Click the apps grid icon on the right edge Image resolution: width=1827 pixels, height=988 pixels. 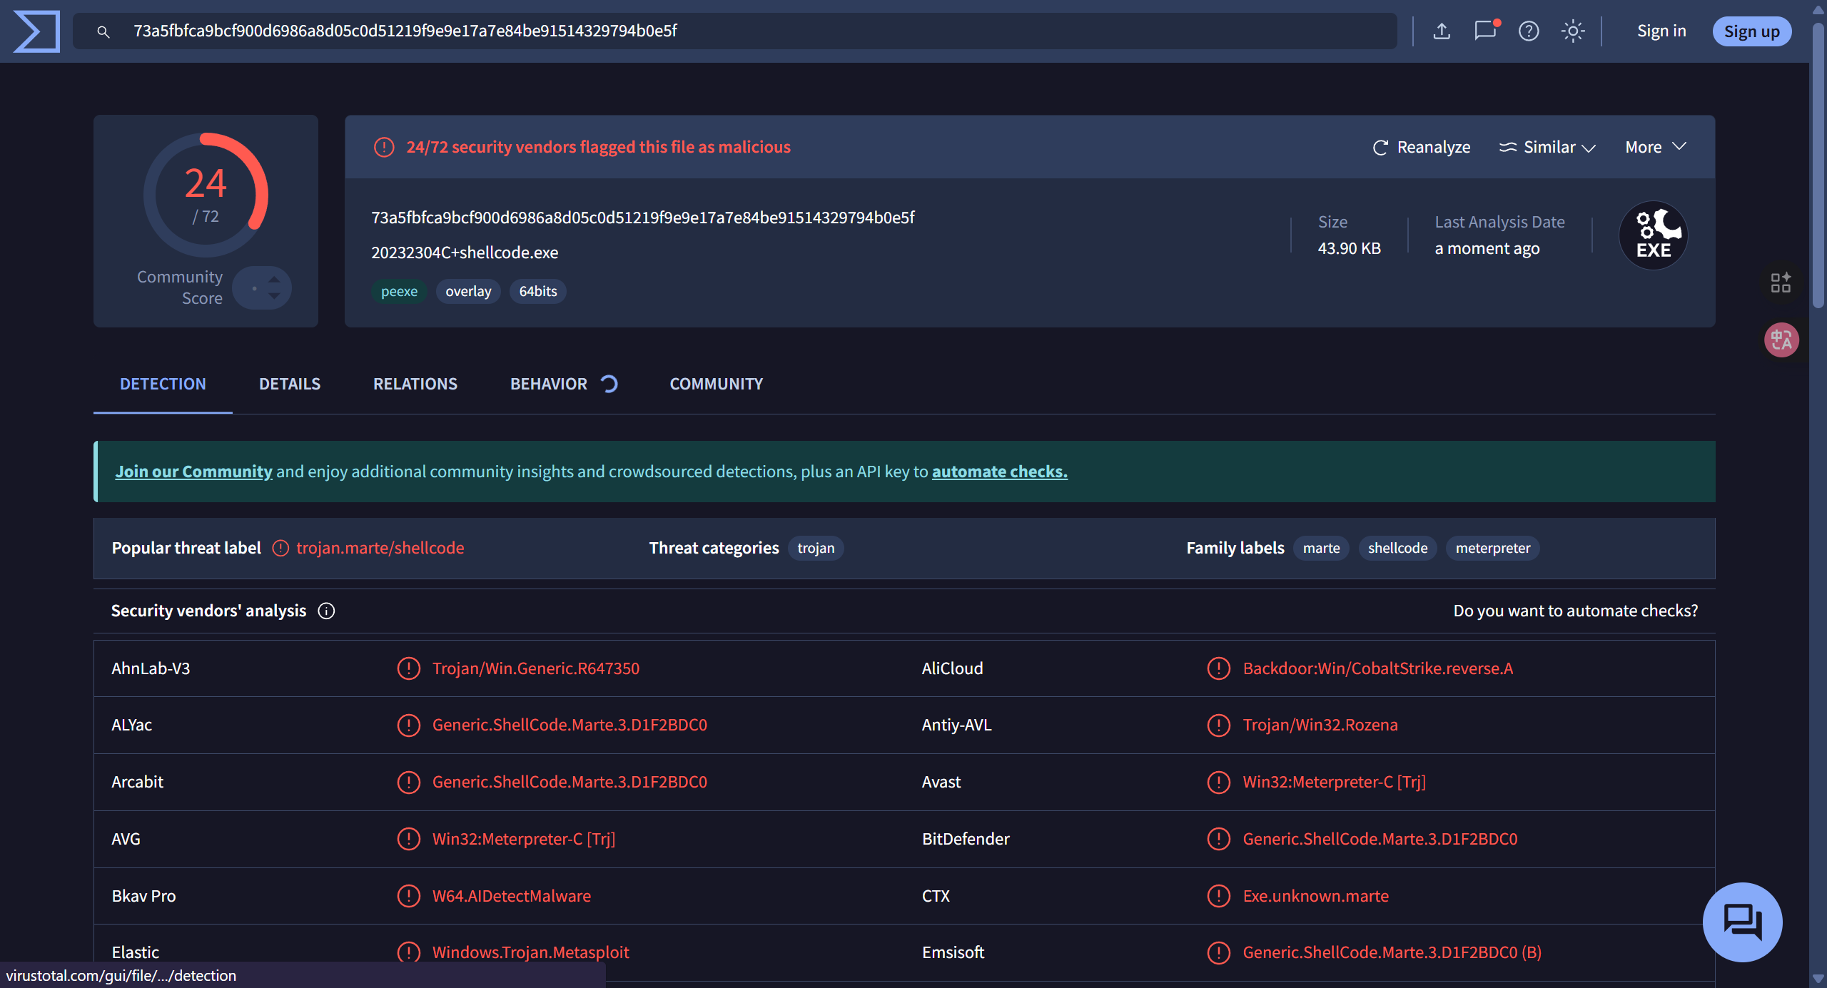click(1781, 282)
